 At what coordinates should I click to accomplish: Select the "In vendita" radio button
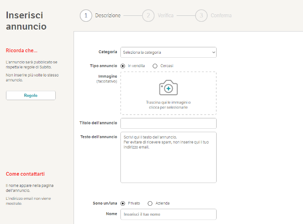pos(123,66)
